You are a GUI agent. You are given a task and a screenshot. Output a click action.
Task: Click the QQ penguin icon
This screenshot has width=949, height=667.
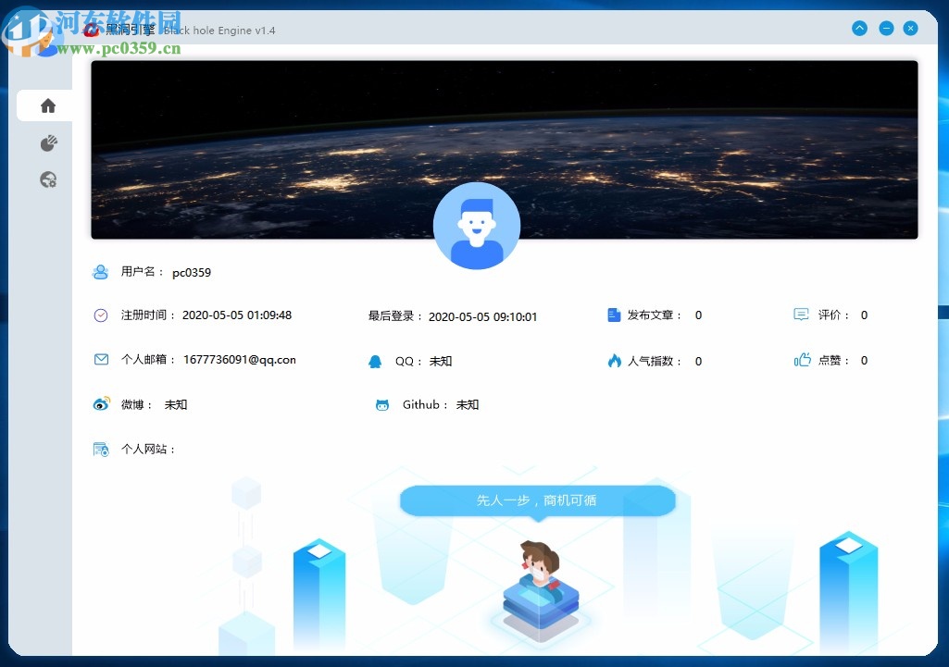tap(375, 361)
